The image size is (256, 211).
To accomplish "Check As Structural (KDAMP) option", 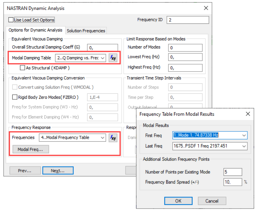I will click(23, 68).
